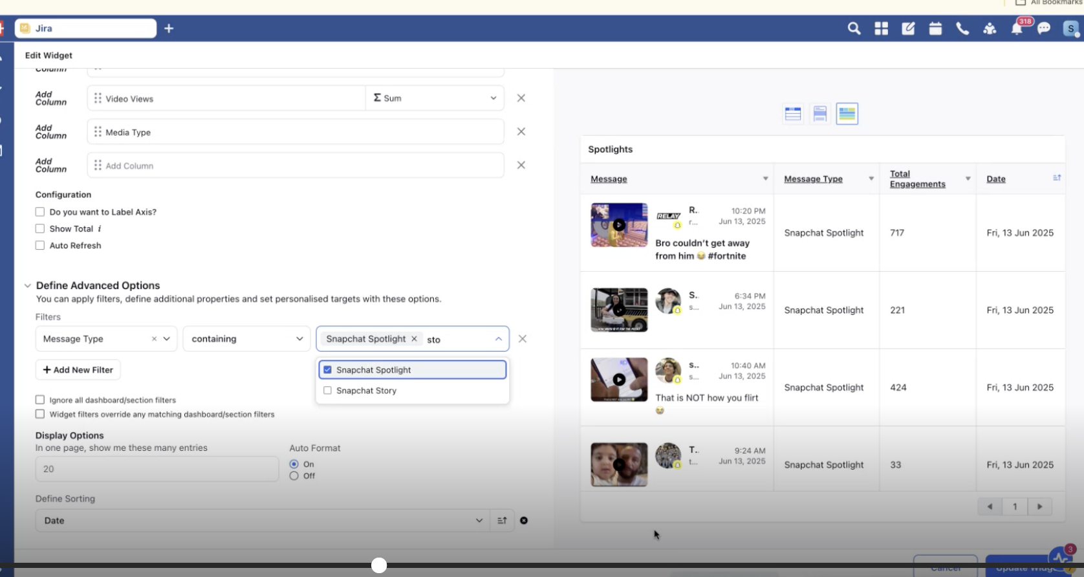
Task: Uncheck Snapchat Spotlight in the dropdown list
Action: 328,370
